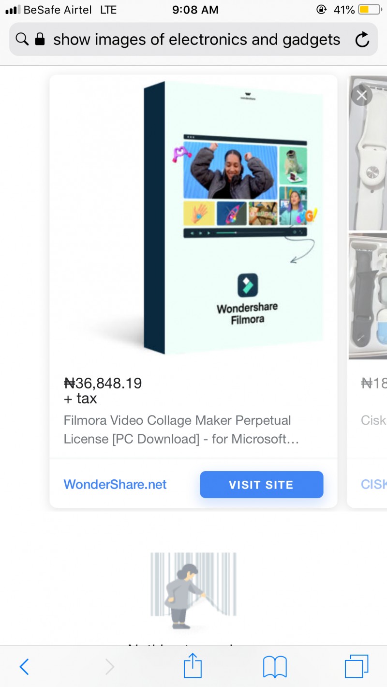Open the tab switcher icon
Image resolution: width=387 pixels, height=687 pixels.
pos(357,666)
